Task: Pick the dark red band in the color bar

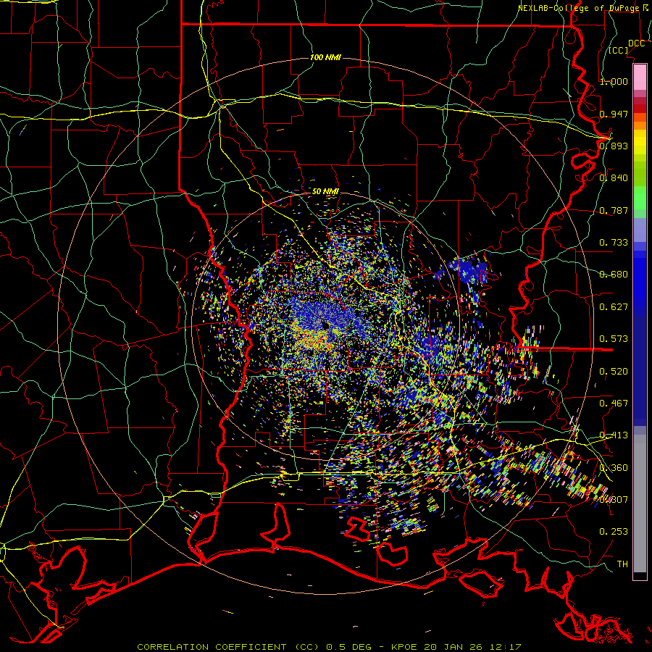Action: pyautogui.click(x=640, y=109)
